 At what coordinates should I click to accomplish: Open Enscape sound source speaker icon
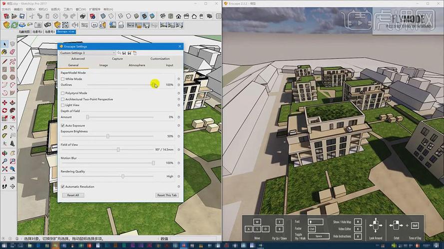tap(75, 25)
